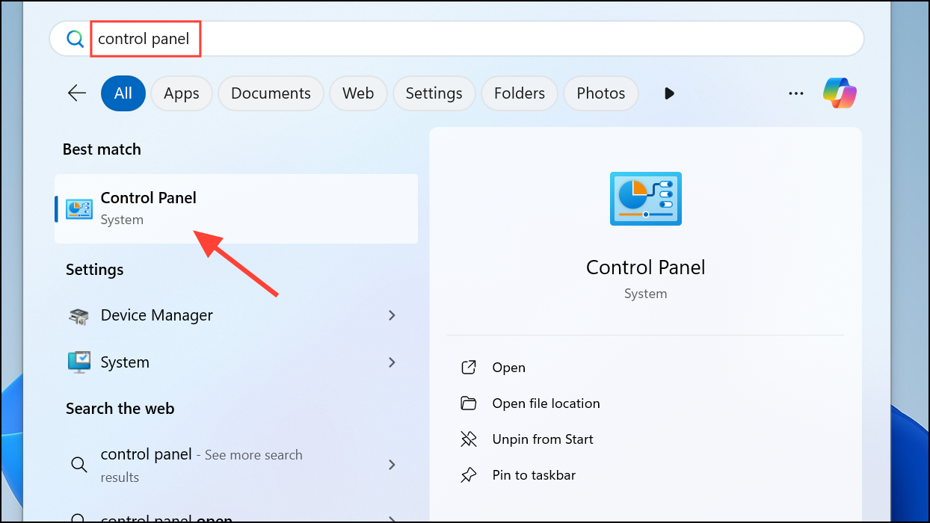Choose Open in the preview pane
Image resolution: width=930 pixels, height=523 pixels.
pyautogui.click(x=508, y=368)
